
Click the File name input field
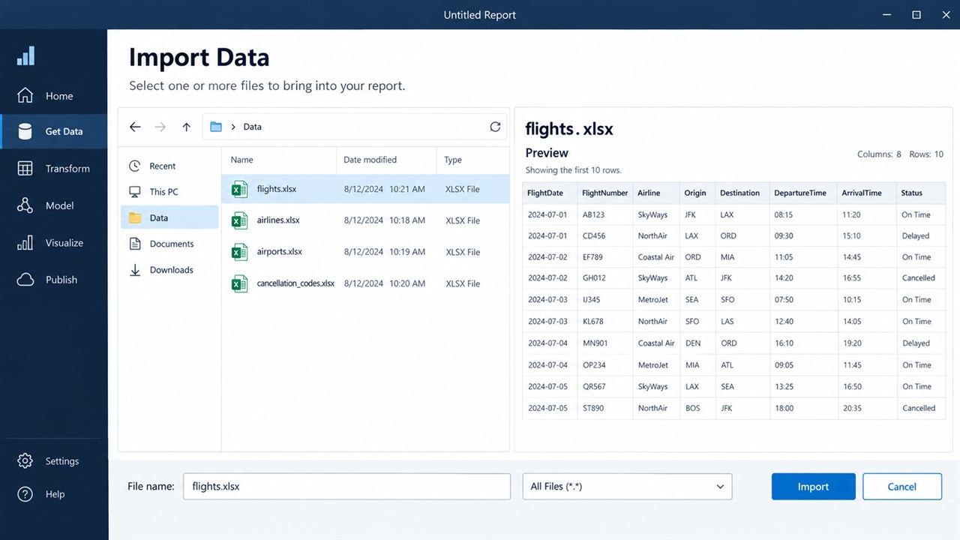click(346, 486)
